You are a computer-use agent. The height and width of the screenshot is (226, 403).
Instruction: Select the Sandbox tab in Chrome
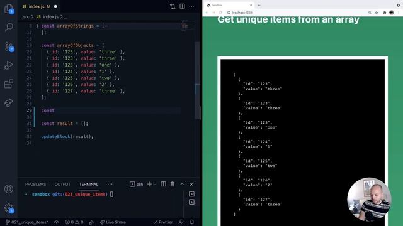pos(229,5)
